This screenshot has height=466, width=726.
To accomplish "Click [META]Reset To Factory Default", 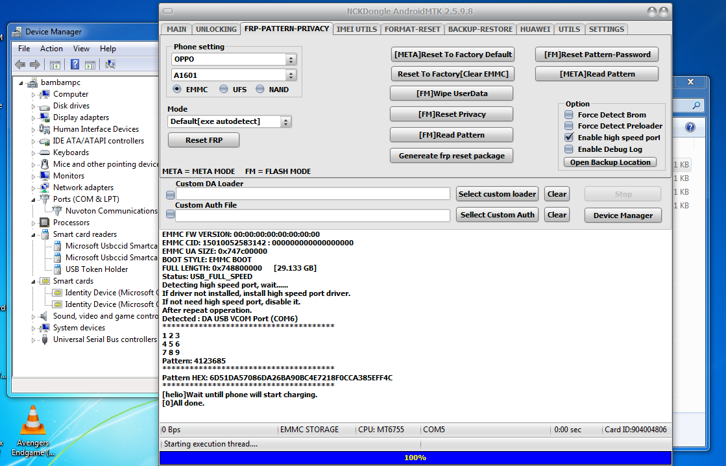I will (453, 55).
